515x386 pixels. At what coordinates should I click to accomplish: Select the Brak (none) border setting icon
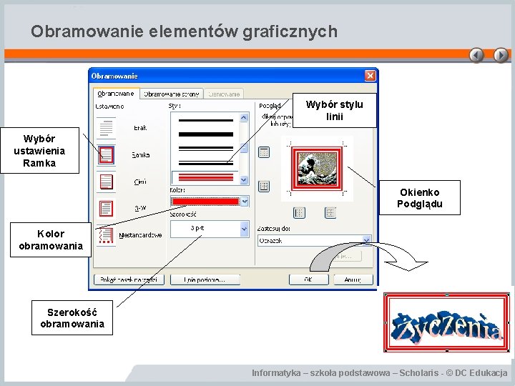[x=106, y=128]
